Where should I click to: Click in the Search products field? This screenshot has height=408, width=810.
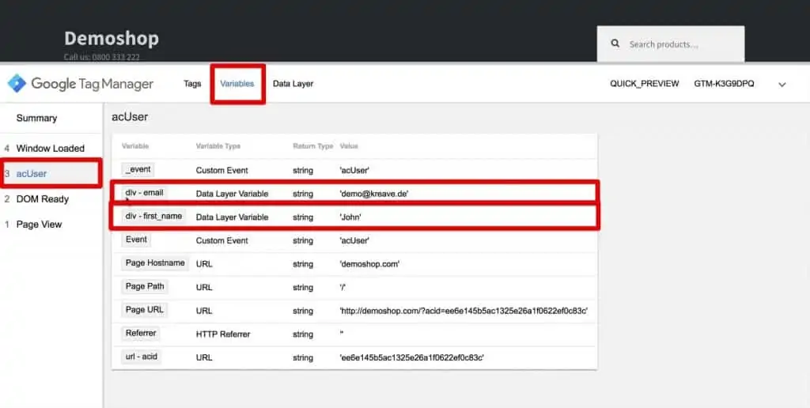(x=671, y=44)
